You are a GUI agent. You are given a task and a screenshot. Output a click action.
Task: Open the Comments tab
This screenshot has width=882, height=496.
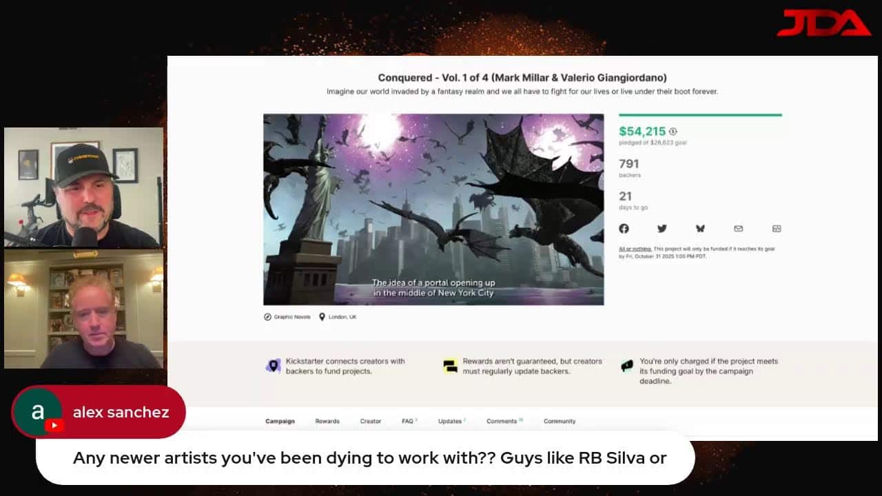[x=504, y=421]
